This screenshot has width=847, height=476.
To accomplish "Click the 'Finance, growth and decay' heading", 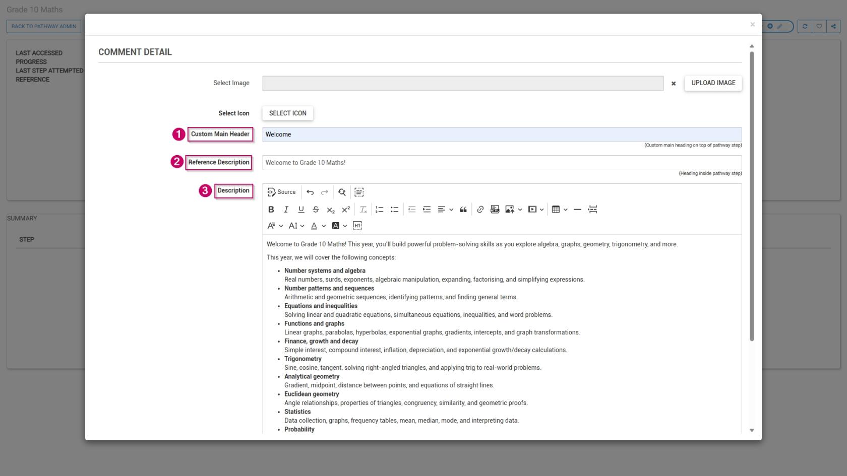I will (321, 341).
